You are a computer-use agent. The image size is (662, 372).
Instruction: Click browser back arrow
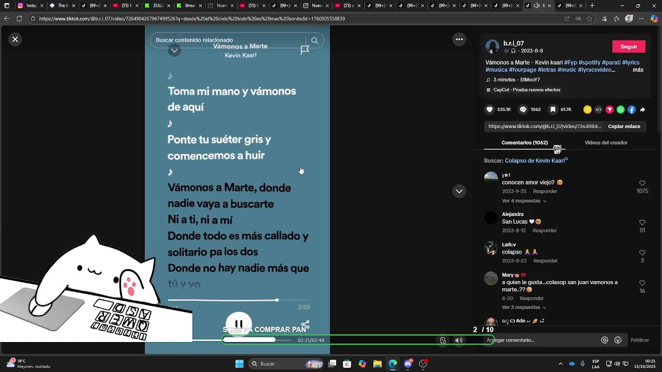coord(7,19)
